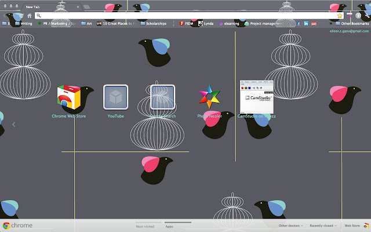Click the Chrome logo in the footer
Screen dimensions: 371x232
point(17,226)
